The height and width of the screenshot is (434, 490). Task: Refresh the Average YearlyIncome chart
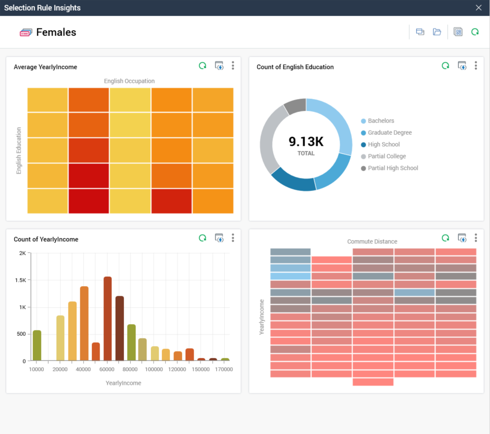click(203, 66)
